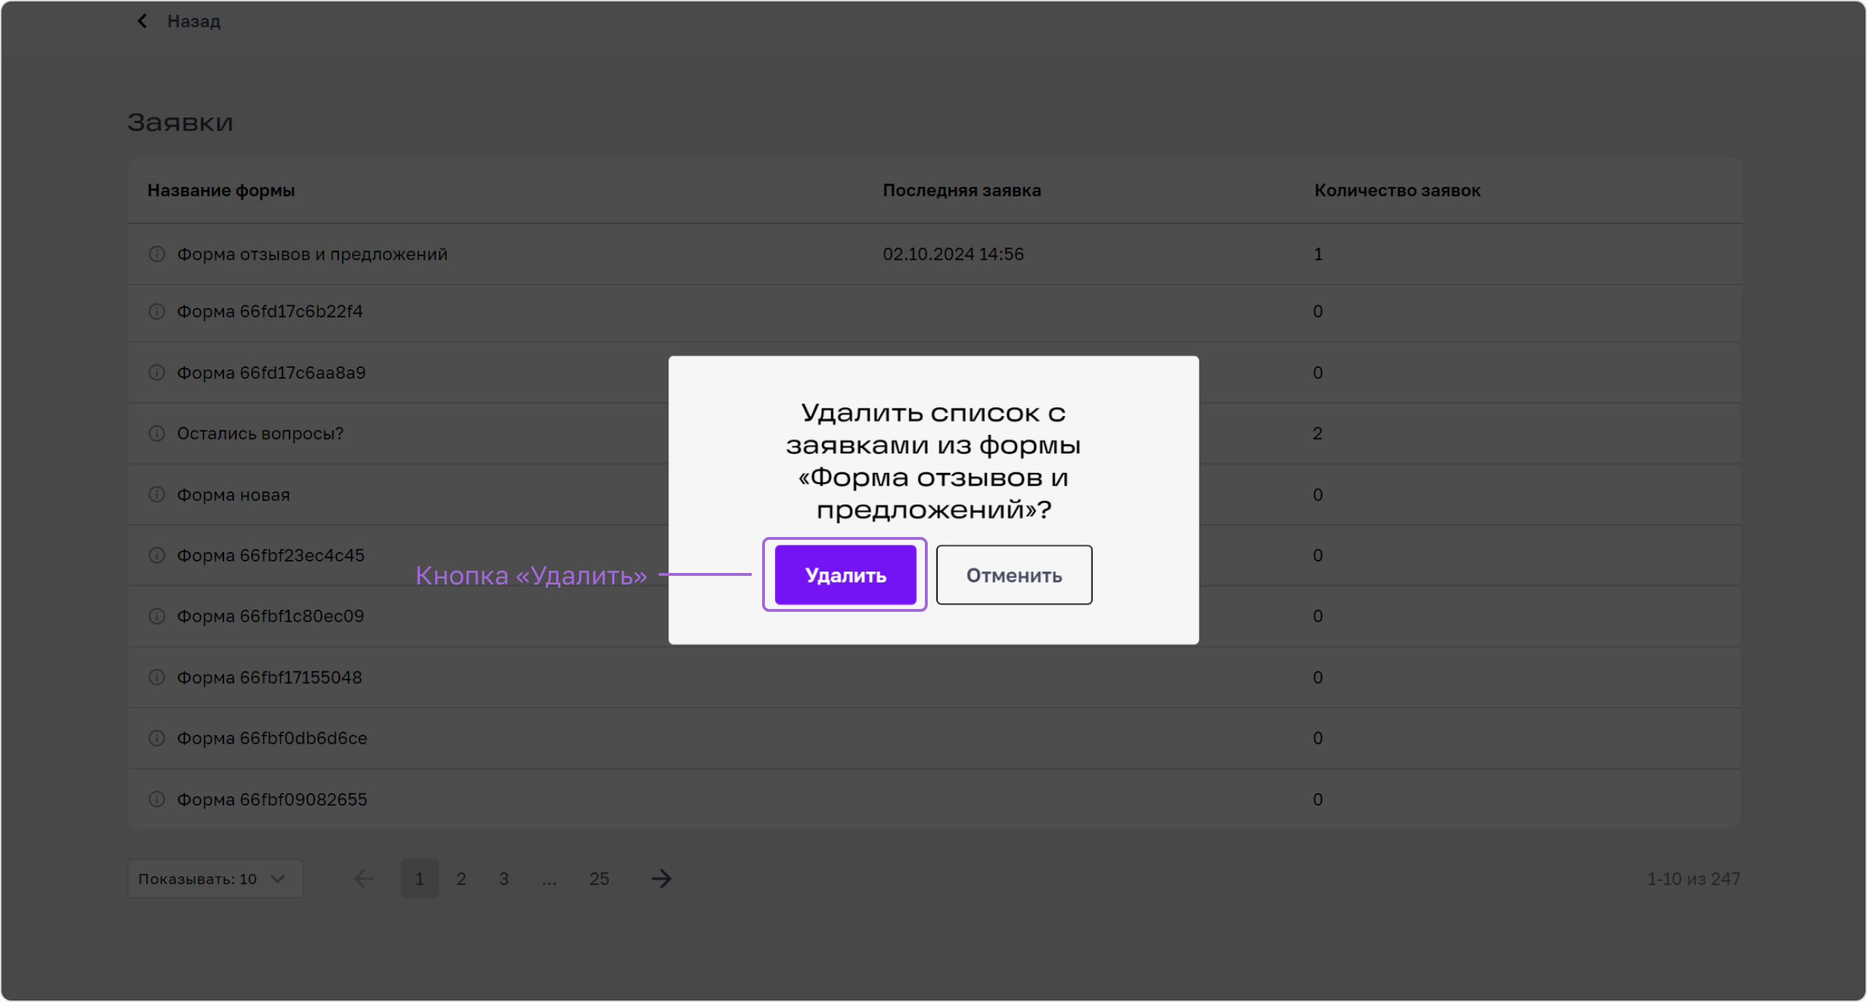Open the Остались вопросы? row
Screen dimensions: 1867x1002
[x=934, y=433]
